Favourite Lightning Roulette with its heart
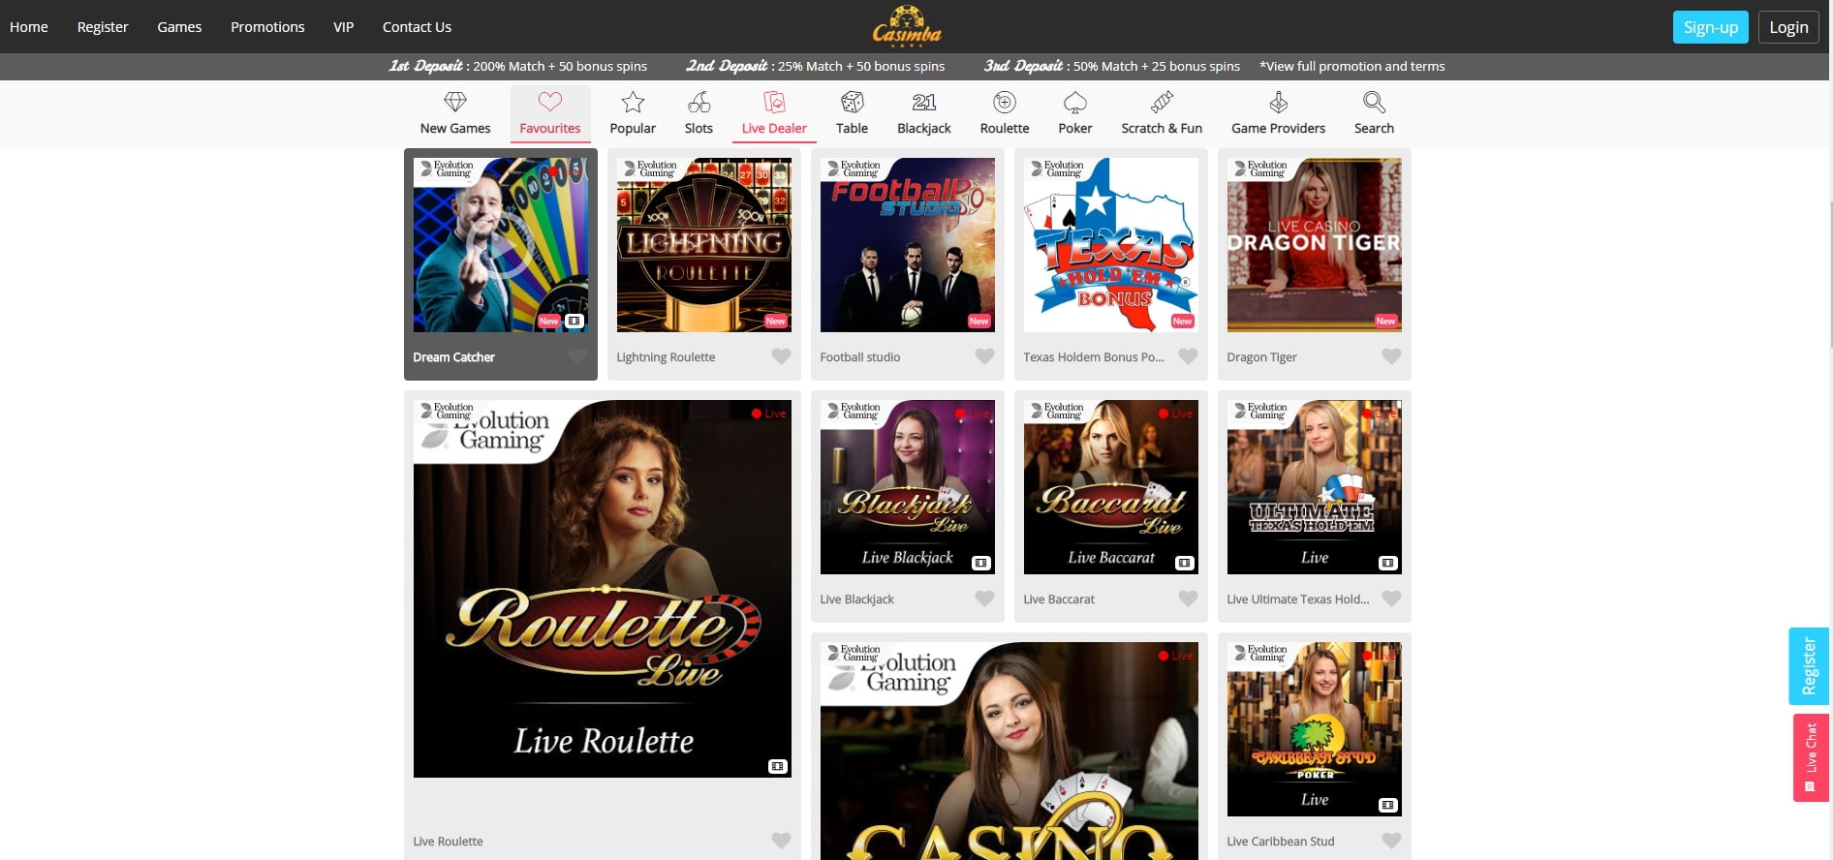 click(781, 356)
